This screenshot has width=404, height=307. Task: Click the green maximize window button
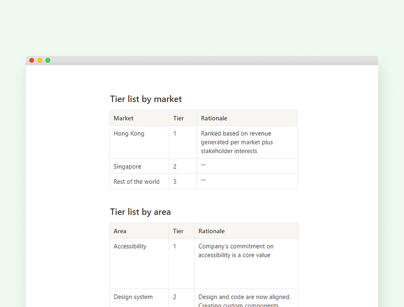tap(48, 60)
